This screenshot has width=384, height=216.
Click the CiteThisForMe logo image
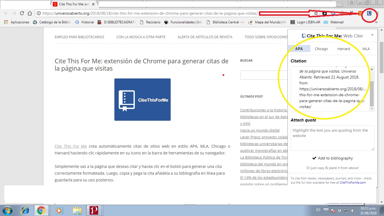[x=143, y=100]
